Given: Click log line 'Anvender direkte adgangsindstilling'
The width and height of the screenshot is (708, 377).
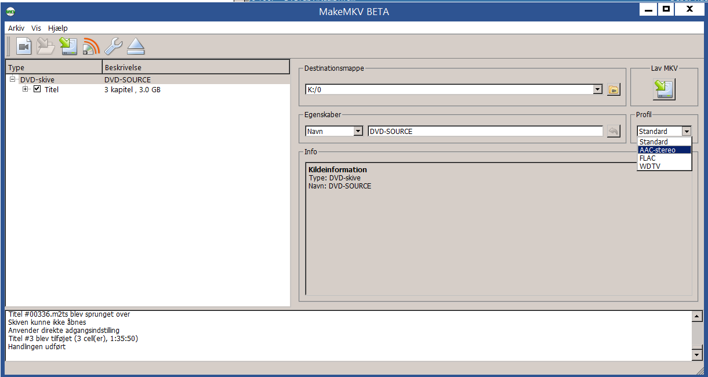Looking at the screenshot, I should pyautogui.click(x=64, y=330).
